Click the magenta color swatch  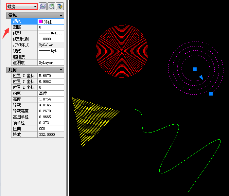tap(41, 22)
